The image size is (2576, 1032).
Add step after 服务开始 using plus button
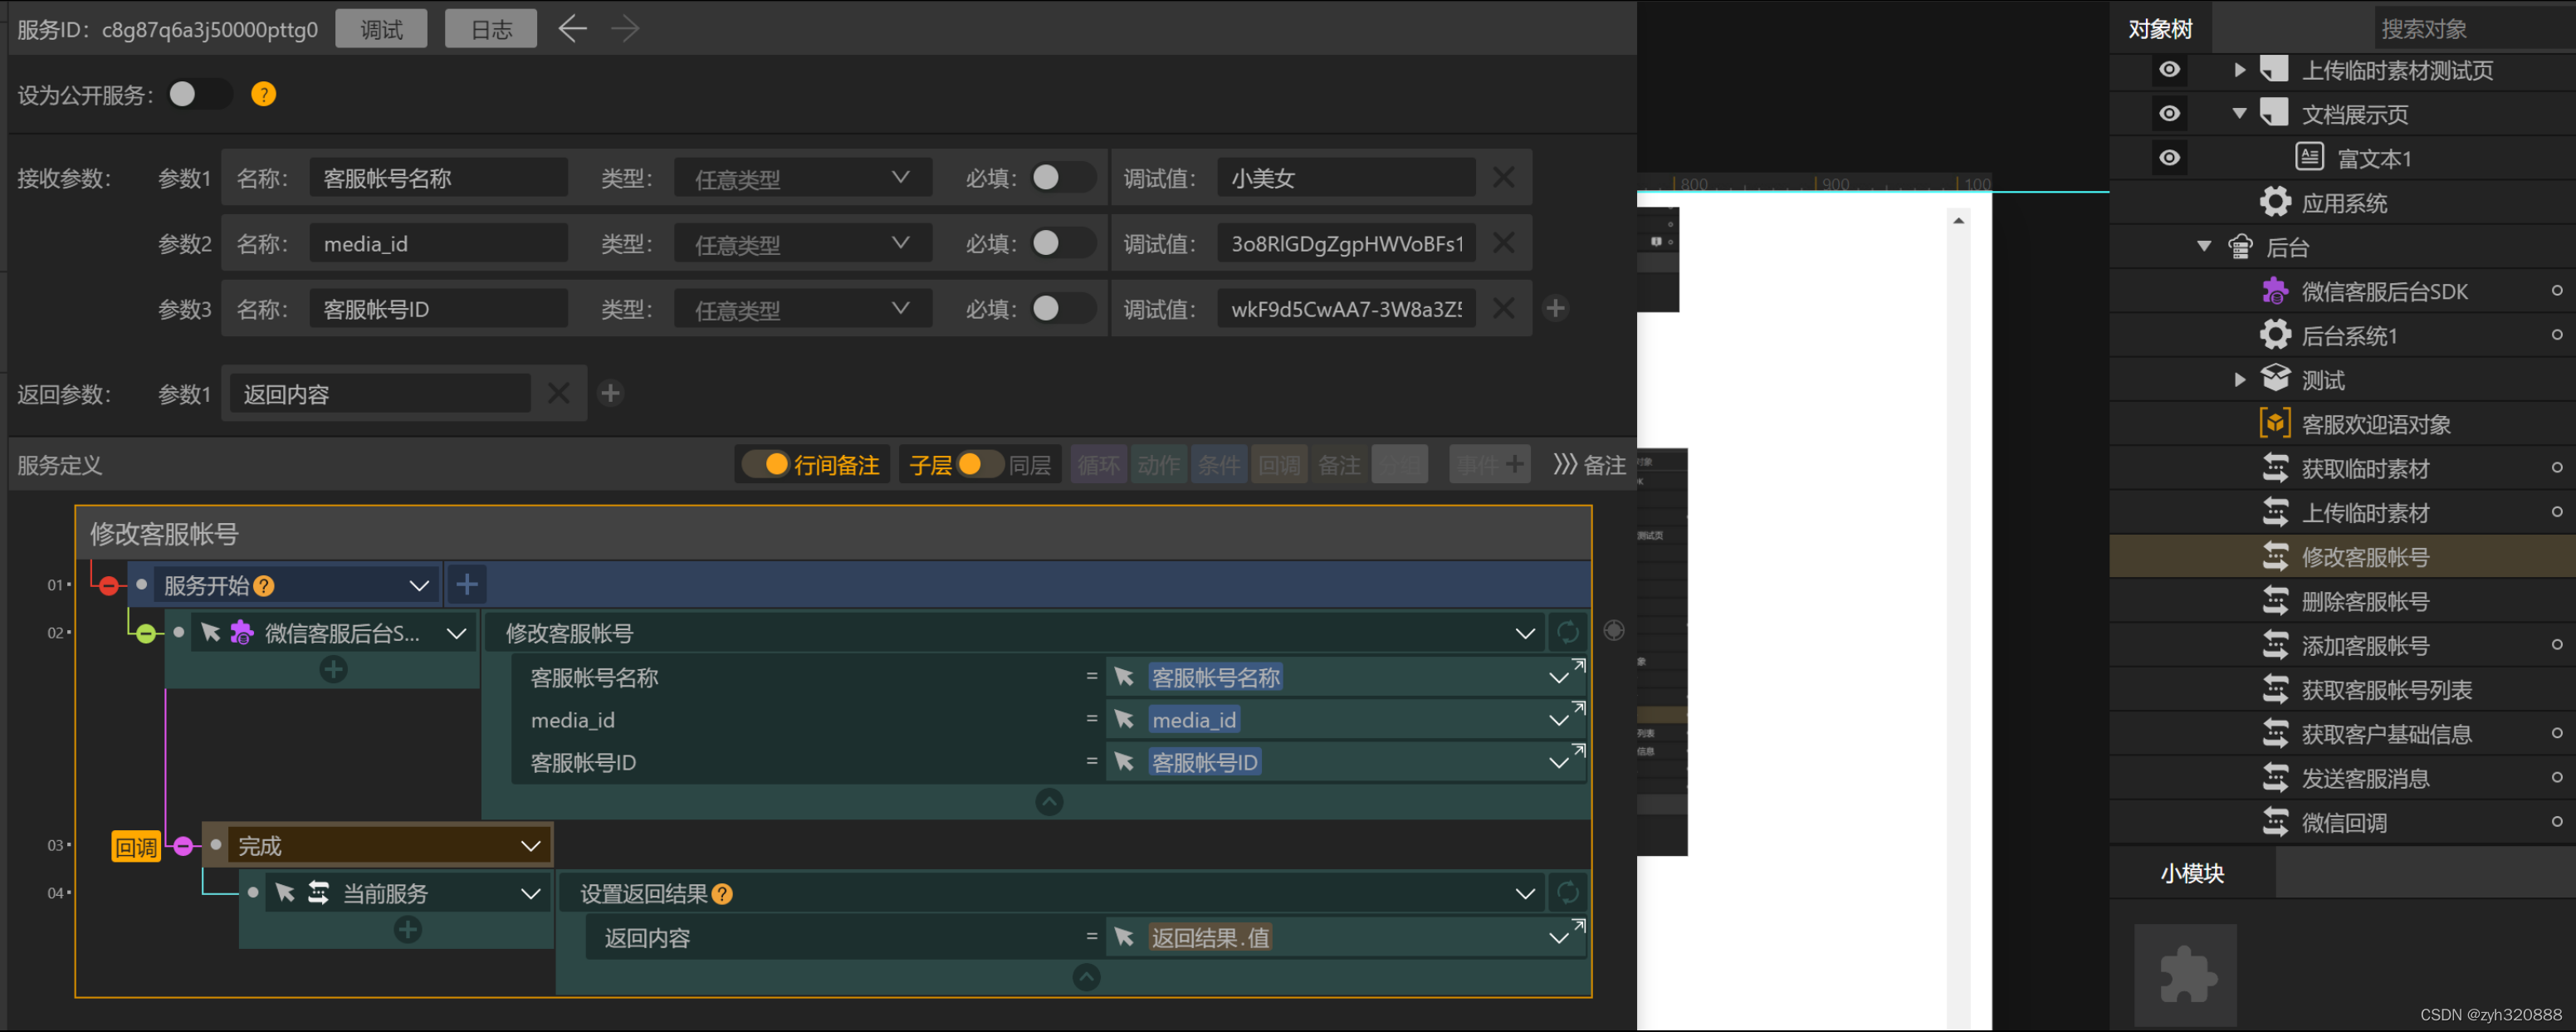[467, 584]
